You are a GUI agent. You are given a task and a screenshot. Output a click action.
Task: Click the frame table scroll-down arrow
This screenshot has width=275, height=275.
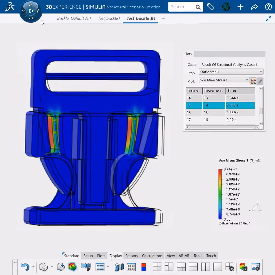point(261,123)
